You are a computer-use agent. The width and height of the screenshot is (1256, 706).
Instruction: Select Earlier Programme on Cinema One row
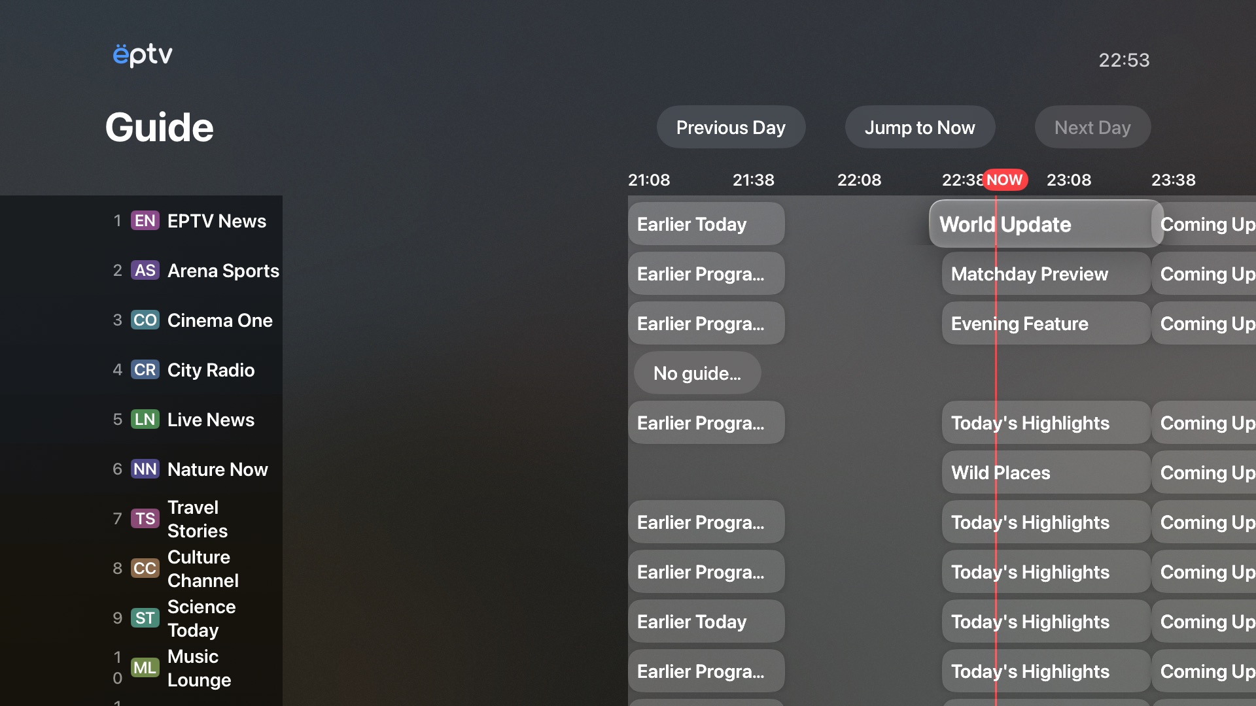[x=706, y=324]
